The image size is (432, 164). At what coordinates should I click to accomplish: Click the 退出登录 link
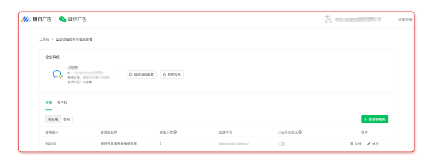(405, 20)
